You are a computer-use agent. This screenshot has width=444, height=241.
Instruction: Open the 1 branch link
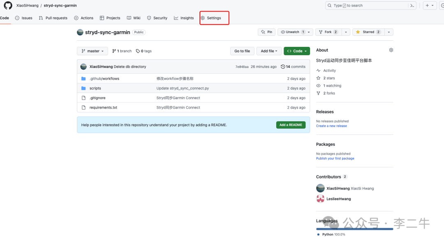[x=122, y=51]
